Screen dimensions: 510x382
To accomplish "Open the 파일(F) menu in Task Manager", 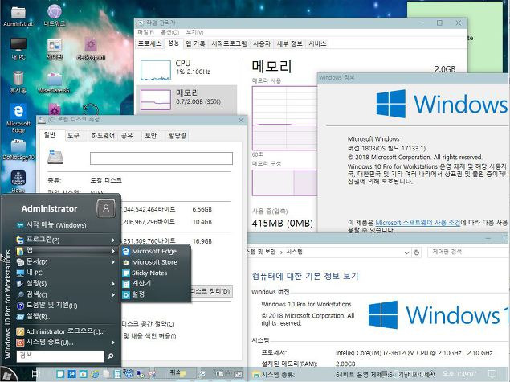I will coord(145,32).
